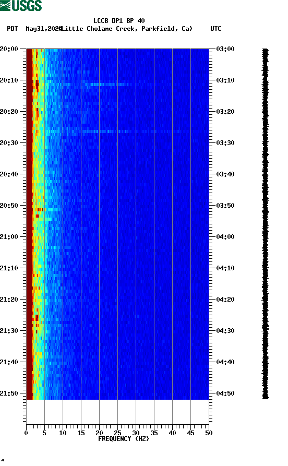Click the '20:30' PDT time label
This screenshot has height=466, width=288.
pyautogui.click(x=9, y=142)
